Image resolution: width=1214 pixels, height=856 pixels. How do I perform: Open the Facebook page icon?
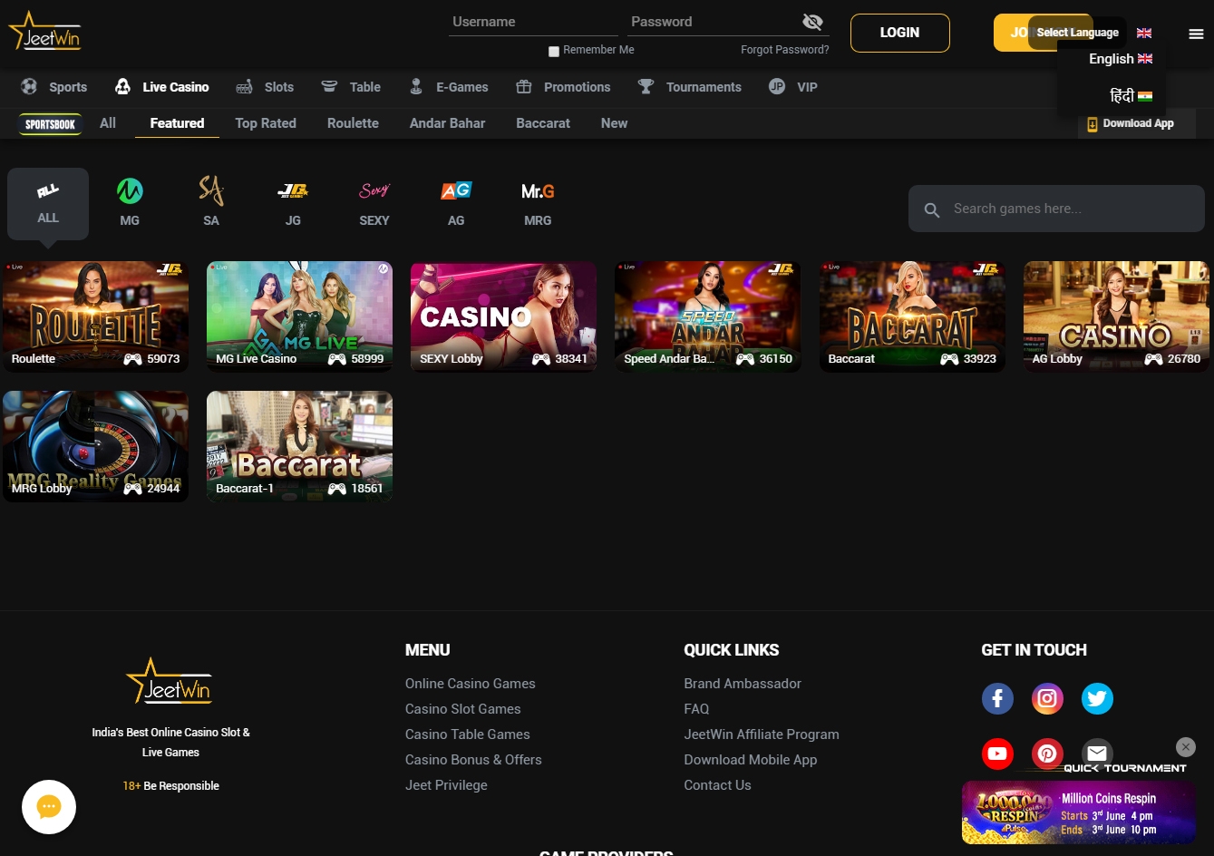(997, 698)
